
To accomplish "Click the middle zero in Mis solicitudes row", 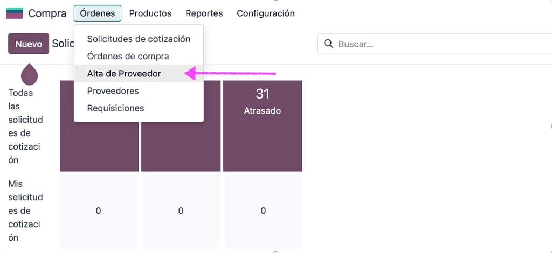I will 181,210.
